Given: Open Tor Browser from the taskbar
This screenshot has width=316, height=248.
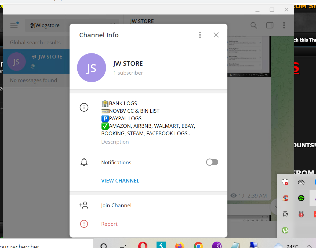Looking at the screenshot, I should (x=217, y=245).
